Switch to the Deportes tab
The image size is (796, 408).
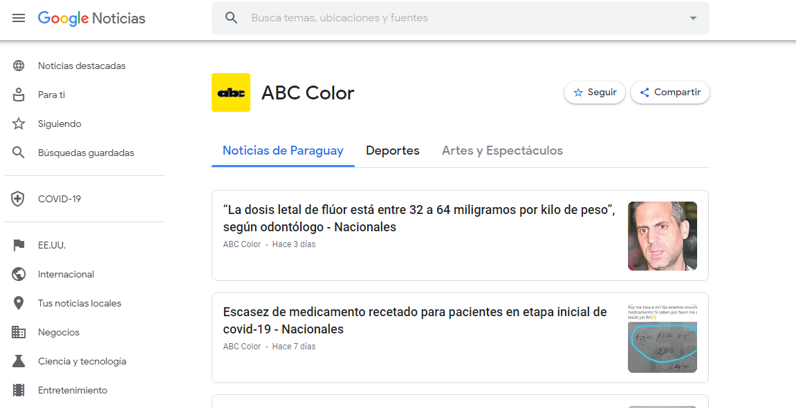392,150
